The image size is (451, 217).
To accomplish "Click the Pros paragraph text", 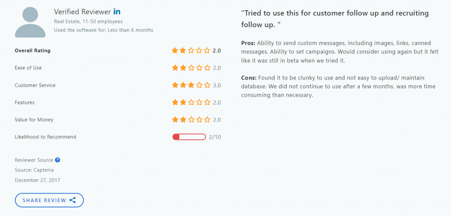I will point(340,52).
